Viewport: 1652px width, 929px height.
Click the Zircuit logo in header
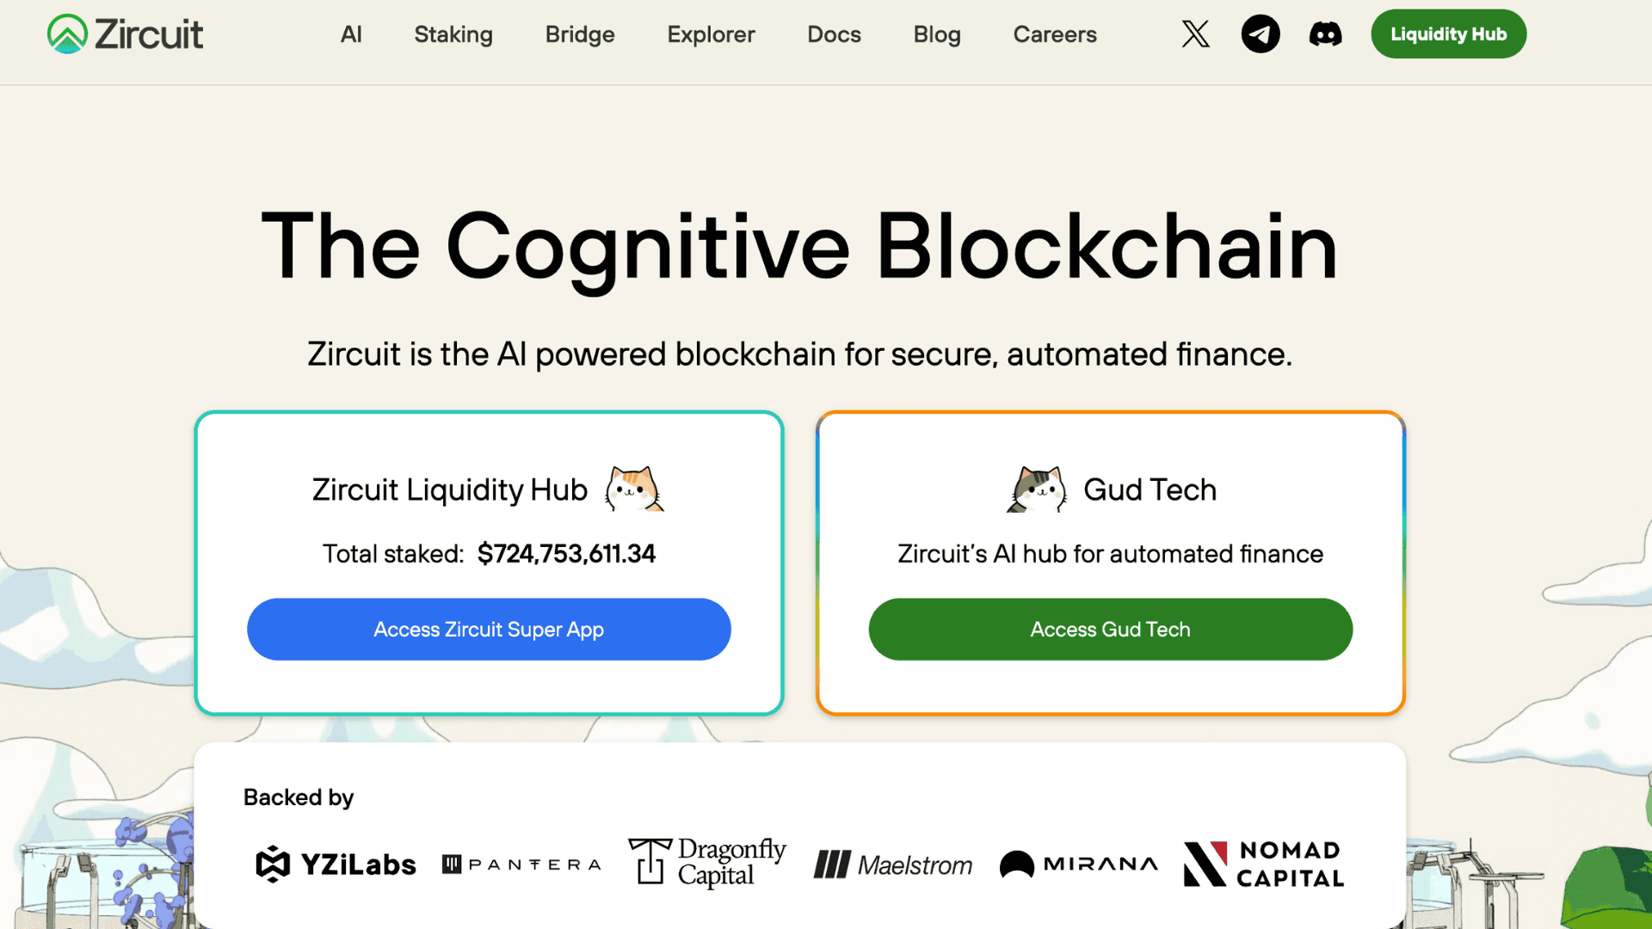coord(126,34)
